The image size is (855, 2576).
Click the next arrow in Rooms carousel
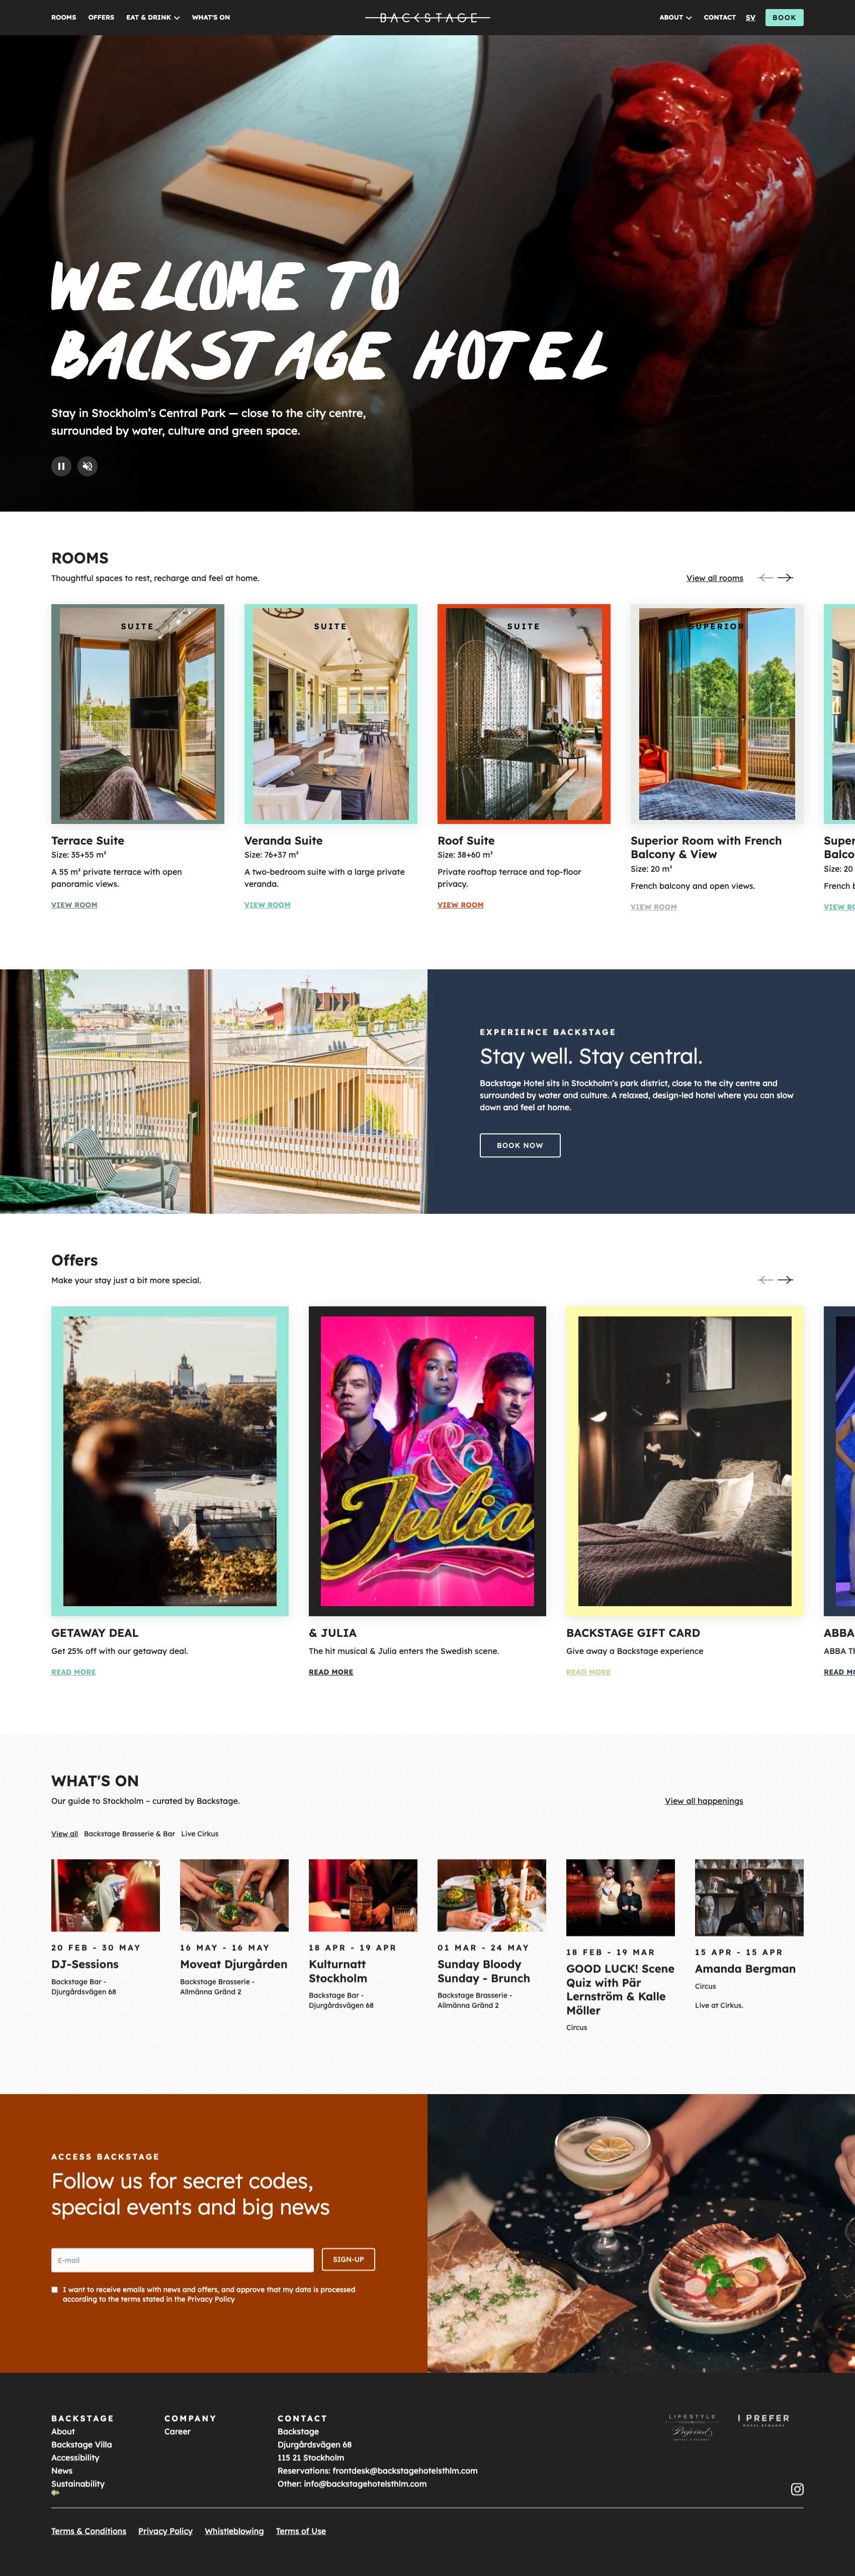coord(786,578)
